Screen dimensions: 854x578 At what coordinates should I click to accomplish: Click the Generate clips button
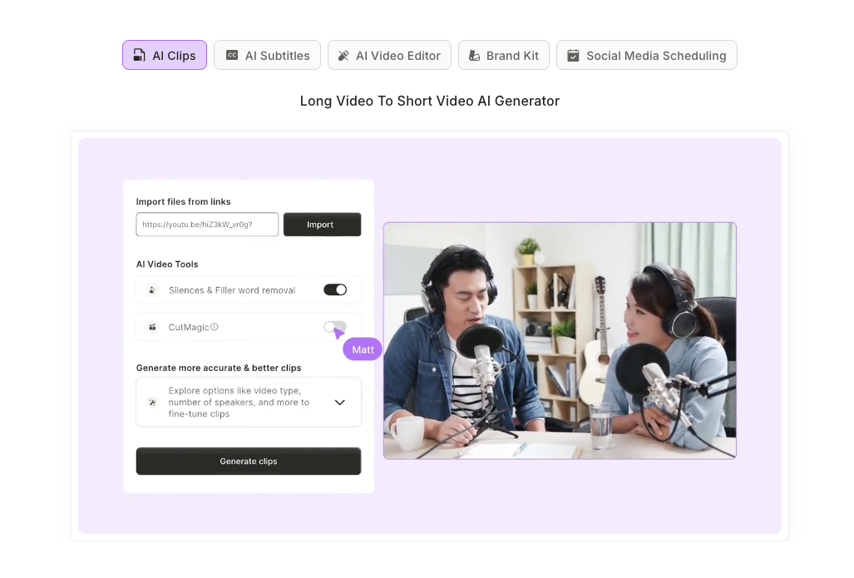click(249, 461)
